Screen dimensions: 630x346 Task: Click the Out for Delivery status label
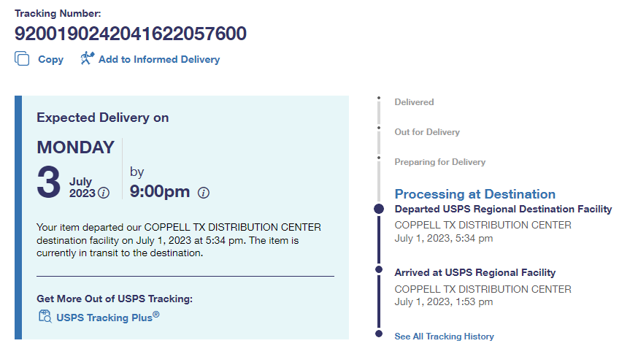[x=427, y=132]
